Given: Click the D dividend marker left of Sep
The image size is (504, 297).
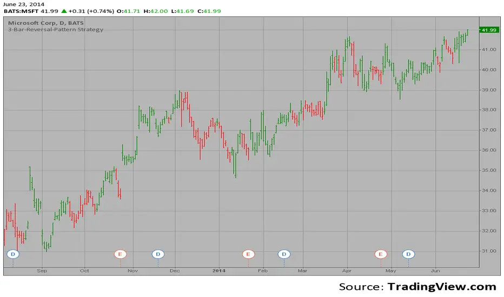Looking at the screenshot, I should tap(13, 254).
